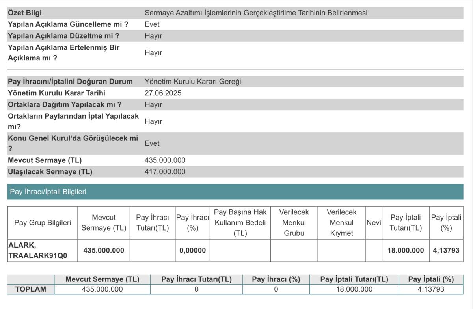Select the Verilecek Menkul Kıymet column header

[x=341, y=222]
